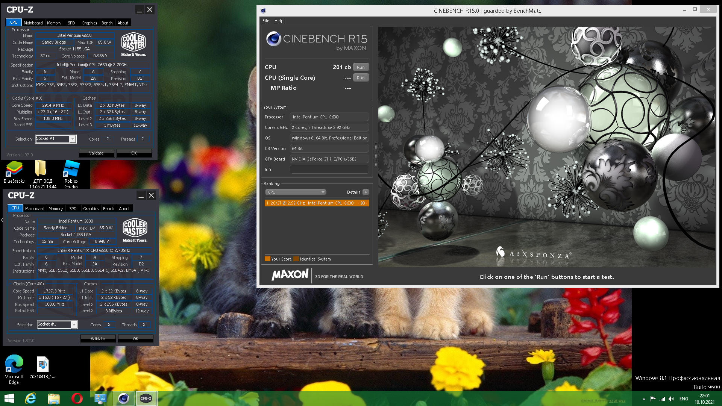Minimize the top CPU-Z window
The image size is (722, 406).
pos(140,10)
